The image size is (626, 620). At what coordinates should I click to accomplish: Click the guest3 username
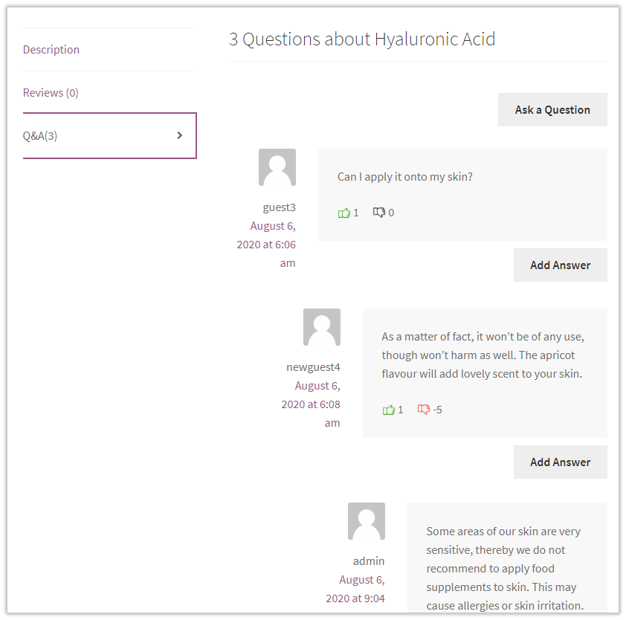click(x=279, y=207)
